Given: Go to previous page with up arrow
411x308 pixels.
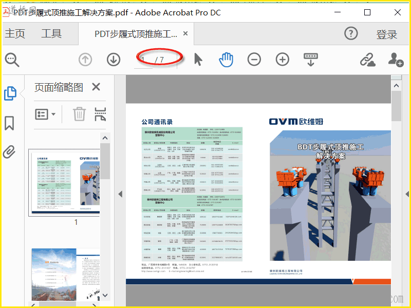Looking at the screenshot, I should (85, 60).
